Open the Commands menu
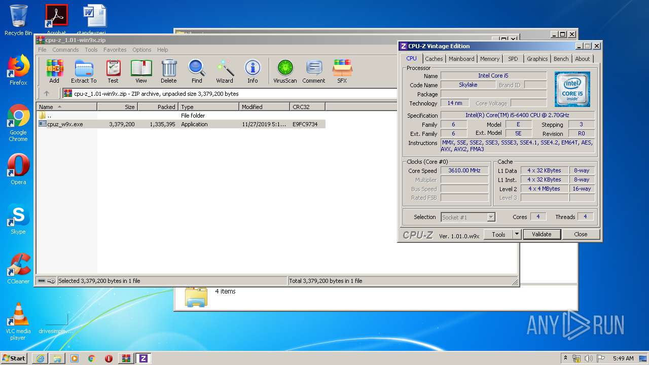Image resolution: width=649 pixels, height=365 pixels. (65, 50)
